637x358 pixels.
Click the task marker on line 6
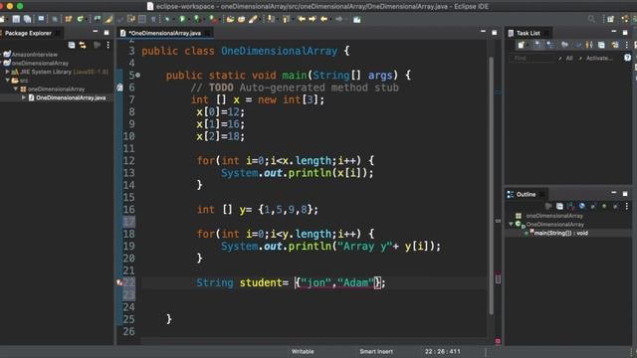[x=119, y=88]
